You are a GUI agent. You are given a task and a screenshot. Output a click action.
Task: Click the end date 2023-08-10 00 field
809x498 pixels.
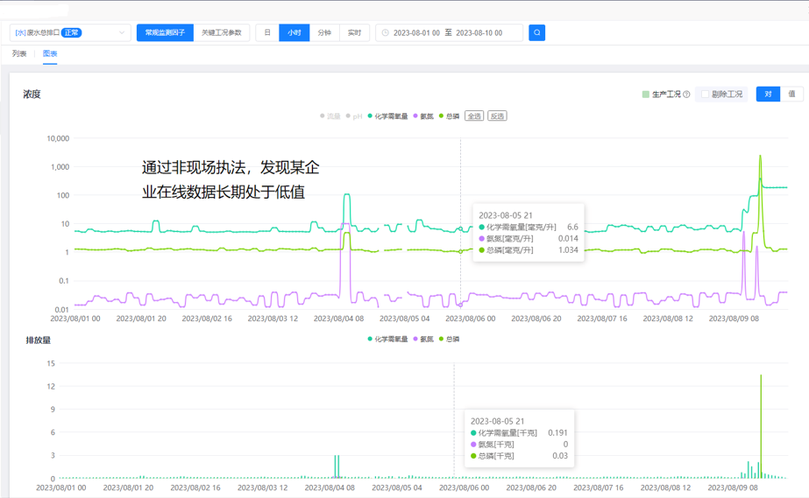pos(479,32)
